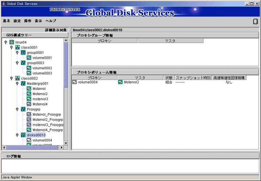Click the class0001 class icon

point(17,48)
